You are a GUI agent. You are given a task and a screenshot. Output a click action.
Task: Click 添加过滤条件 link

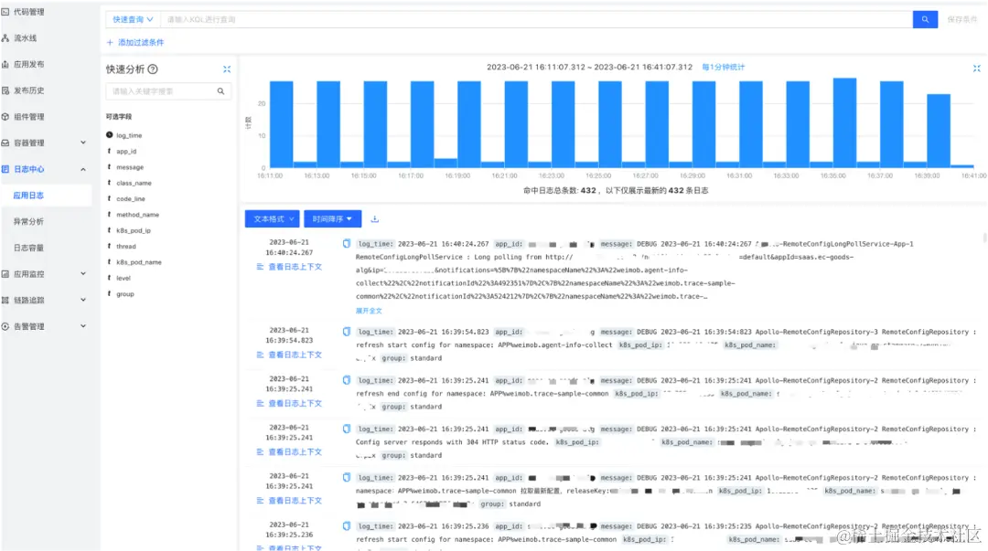click(x=135, y=43)
